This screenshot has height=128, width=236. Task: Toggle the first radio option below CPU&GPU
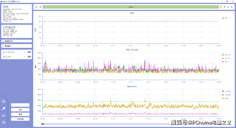17,41
